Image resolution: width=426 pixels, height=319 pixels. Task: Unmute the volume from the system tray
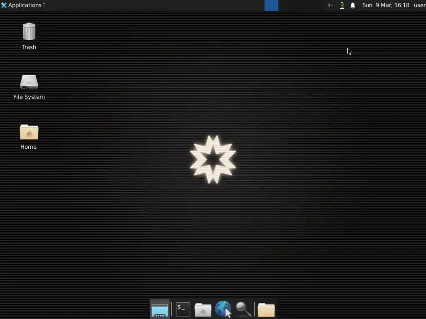pyautogui.click(x=329, y=5)
